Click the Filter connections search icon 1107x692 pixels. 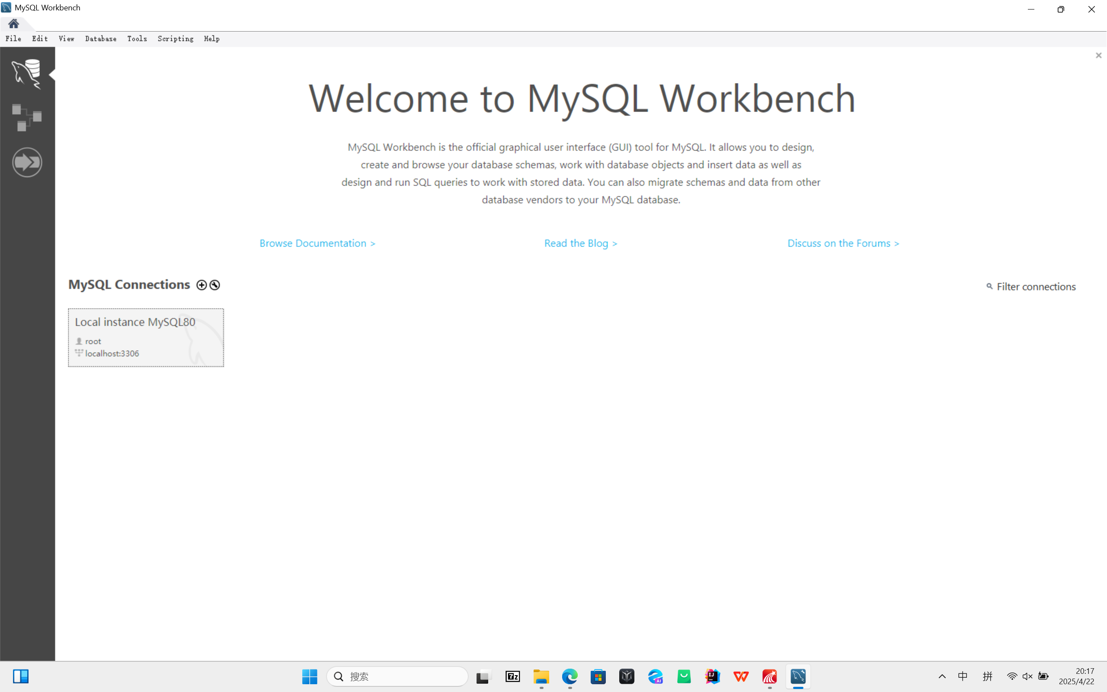click(989, 286)
